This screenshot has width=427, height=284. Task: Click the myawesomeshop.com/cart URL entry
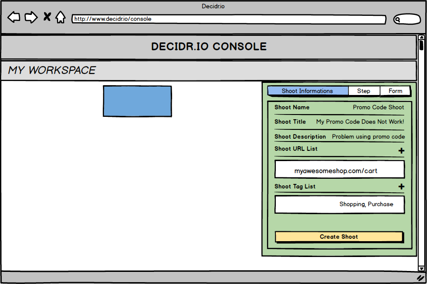(339, 169)
